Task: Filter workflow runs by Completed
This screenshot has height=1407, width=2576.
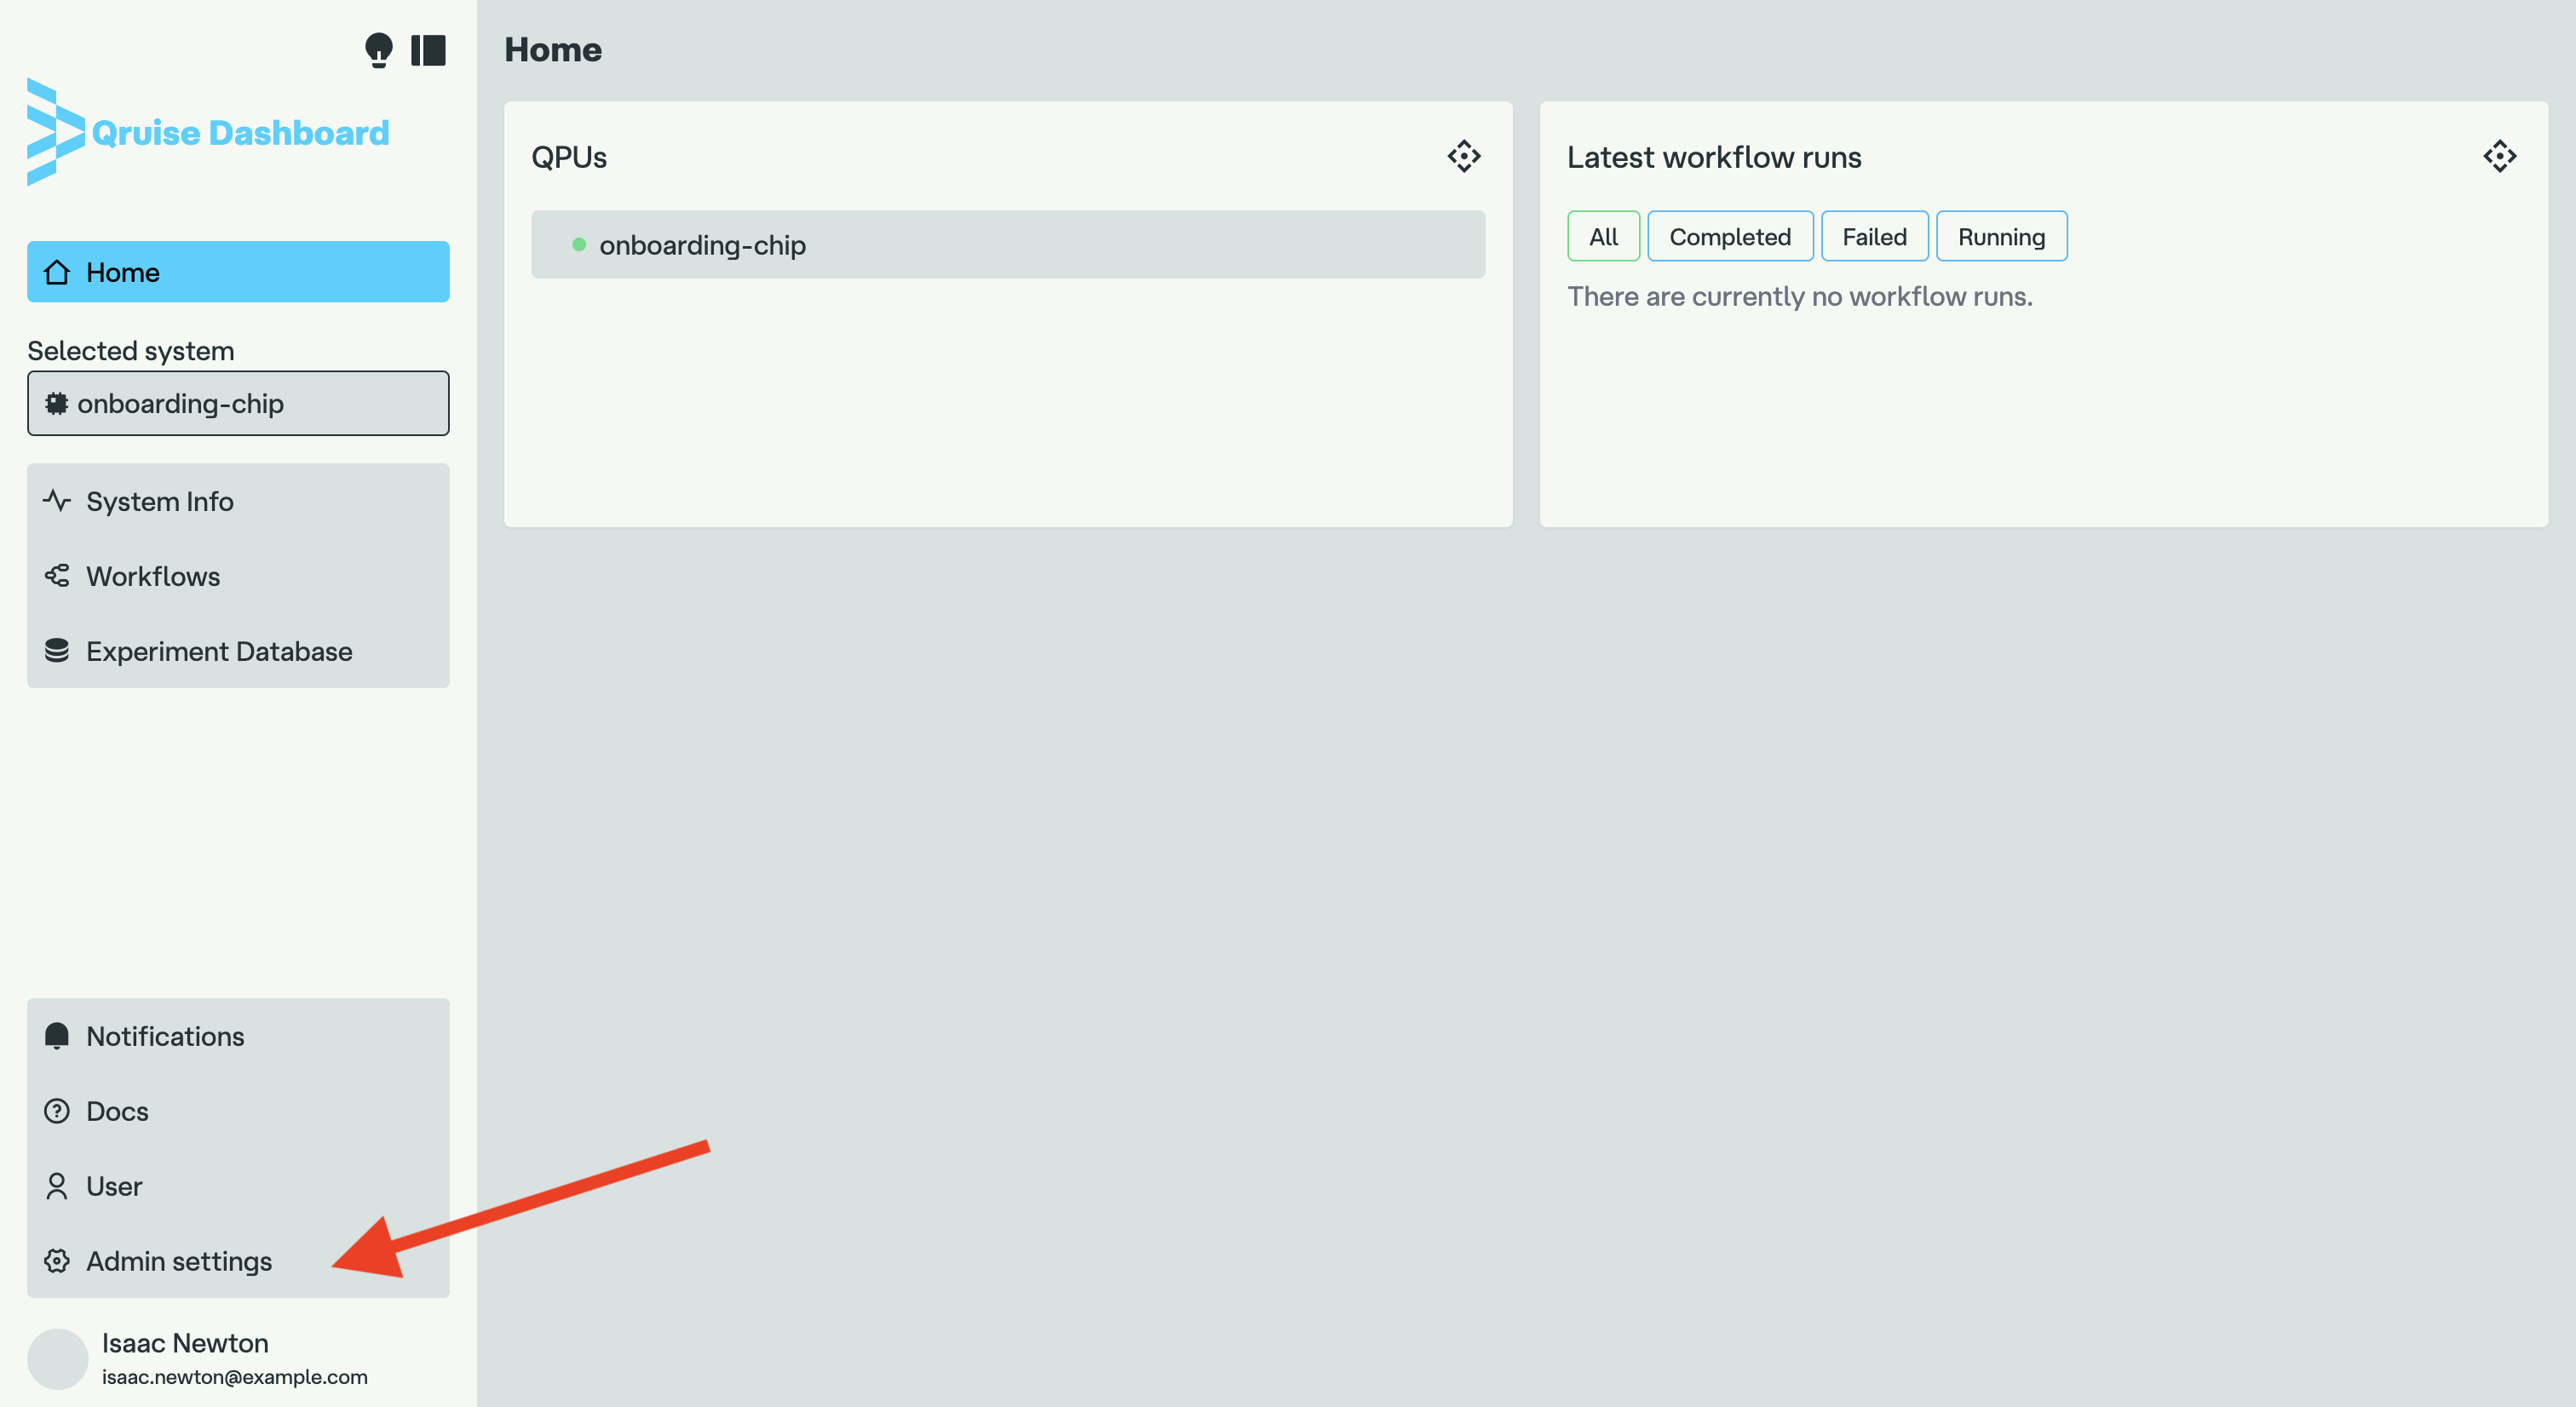Action: 1729,237
